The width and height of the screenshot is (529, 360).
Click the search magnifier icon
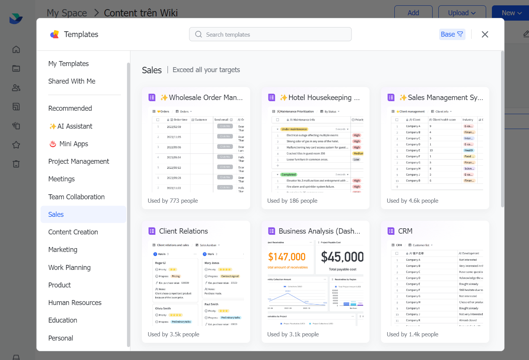coord(198,34)
